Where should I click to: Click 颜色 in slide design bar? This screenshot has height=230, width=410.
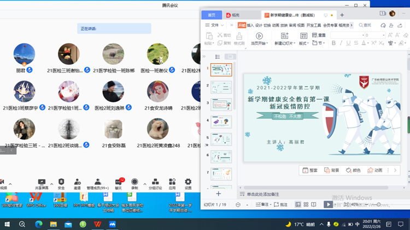pos(353,170)
